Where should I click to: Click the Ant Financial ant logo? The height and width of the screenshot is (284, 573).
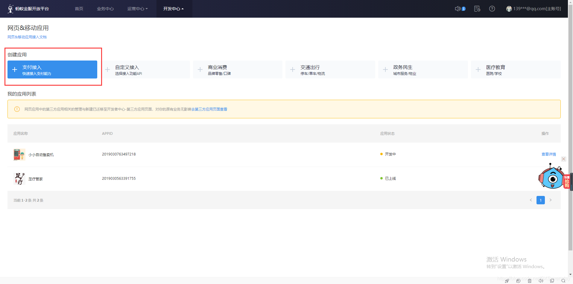(x=10, y=9)
